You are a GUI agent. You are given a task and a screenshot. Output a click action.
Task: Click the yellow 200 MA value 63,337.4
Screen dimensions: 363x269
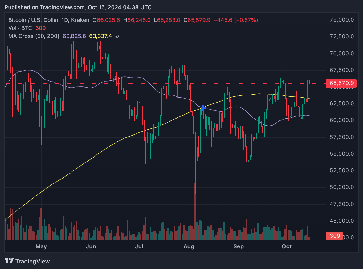pyautogui.click(x=100, y=36)
